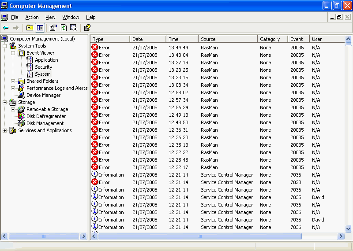Sort by the Source column header
This screenshot has width=353, height=251.
(x=228, y=39)
